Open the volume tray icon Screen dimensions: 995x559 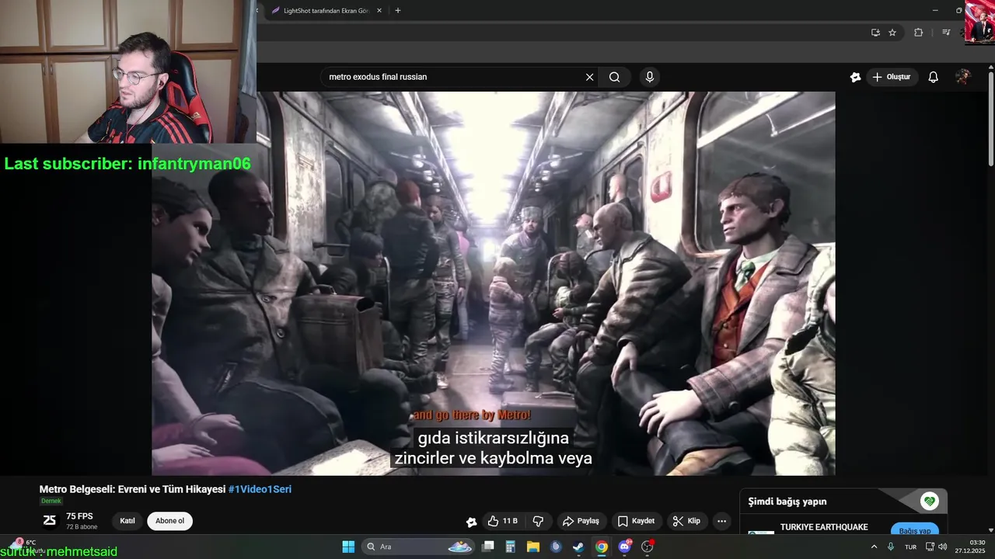(942, 547)
